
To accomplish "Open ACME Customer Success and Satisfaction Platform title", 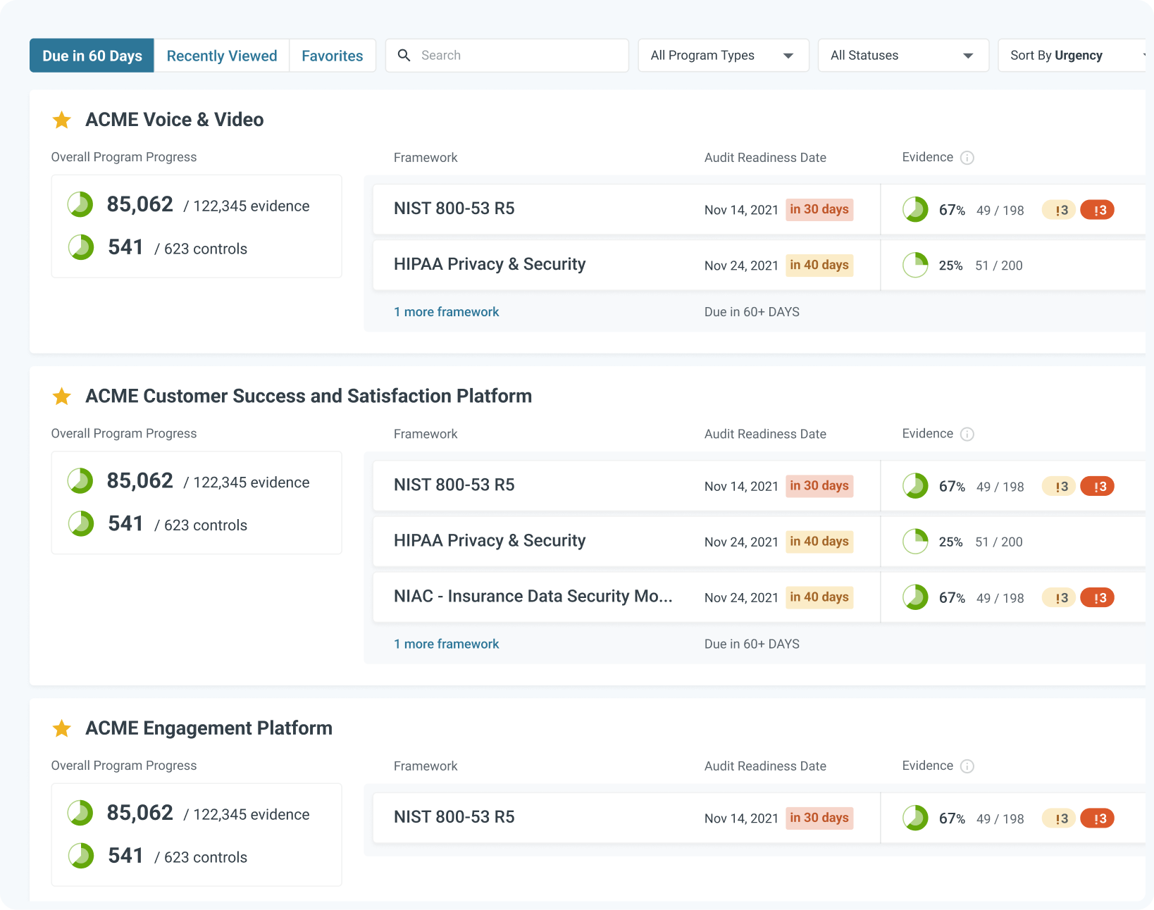I will [309, 396].
